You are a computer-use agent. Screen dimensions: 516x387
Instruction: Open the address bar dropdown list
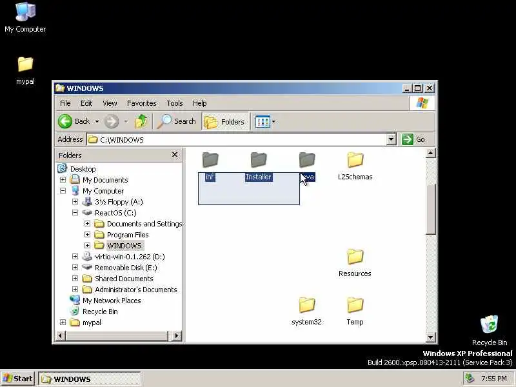pos(391,139)
